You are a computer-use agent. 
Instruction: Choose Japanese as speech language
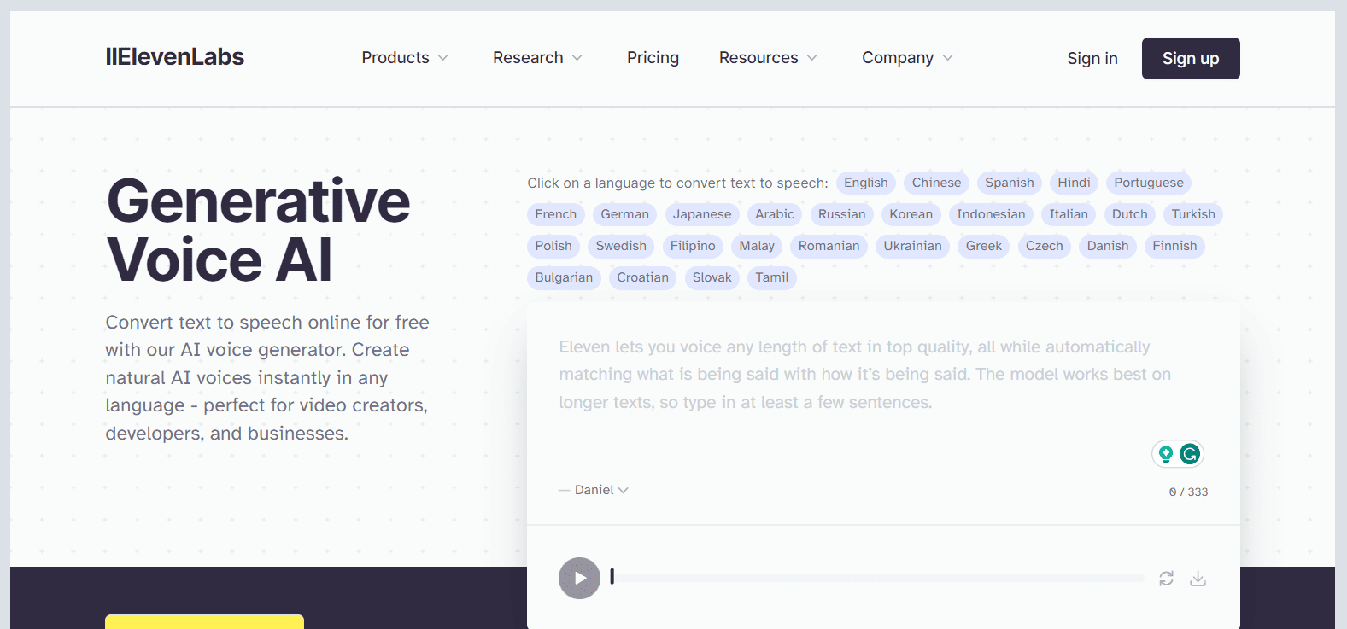click(x=701, y=214)
